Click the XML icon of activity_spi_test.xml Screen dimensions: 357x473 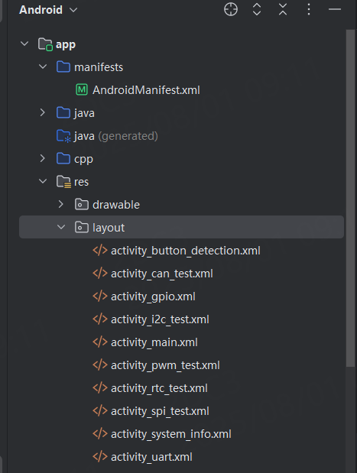tap(100, 410)
